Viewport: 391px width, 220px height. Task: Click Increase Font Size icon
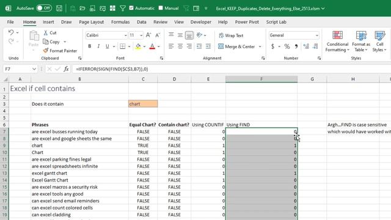[x=148, y=35]
